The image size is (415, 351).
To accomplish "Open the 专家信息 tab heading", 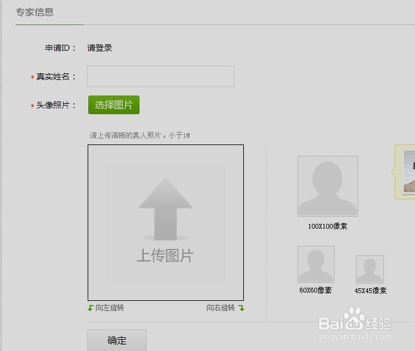I will 35,12.
